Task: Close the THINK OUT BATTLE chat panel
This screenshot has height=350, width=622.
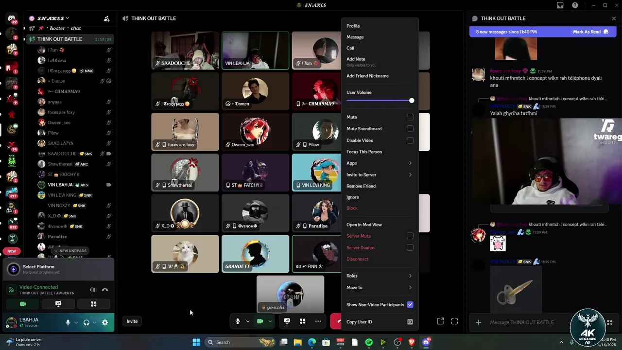Action: pos(614,18)
